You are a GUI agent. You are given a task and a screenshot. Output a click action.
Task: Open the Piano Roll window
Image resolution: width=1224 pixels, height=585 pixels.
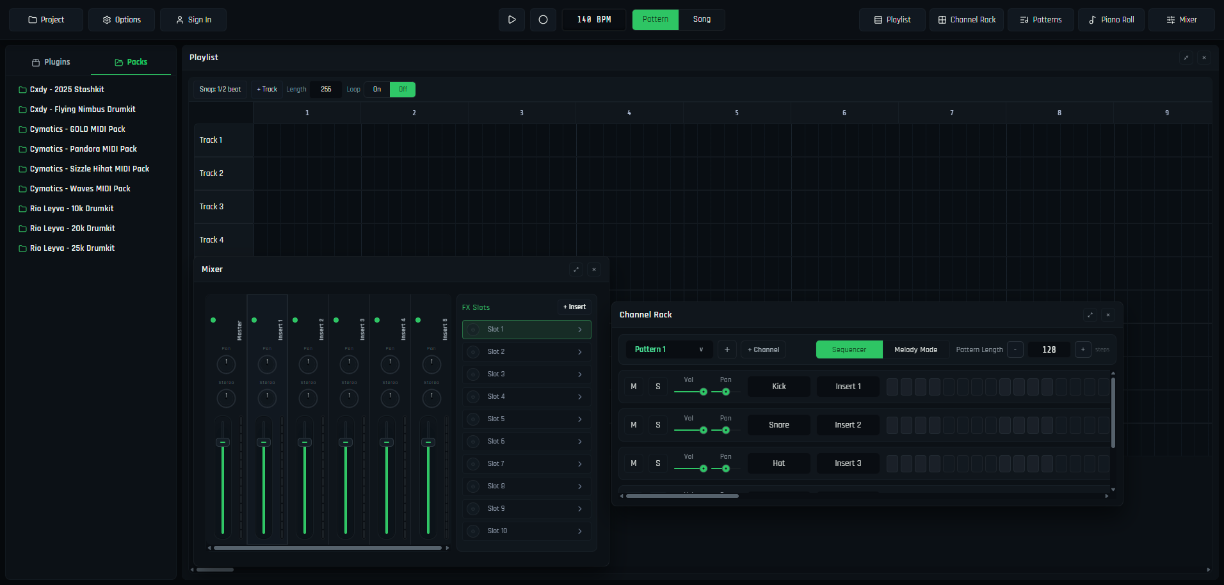[1111, 20]
